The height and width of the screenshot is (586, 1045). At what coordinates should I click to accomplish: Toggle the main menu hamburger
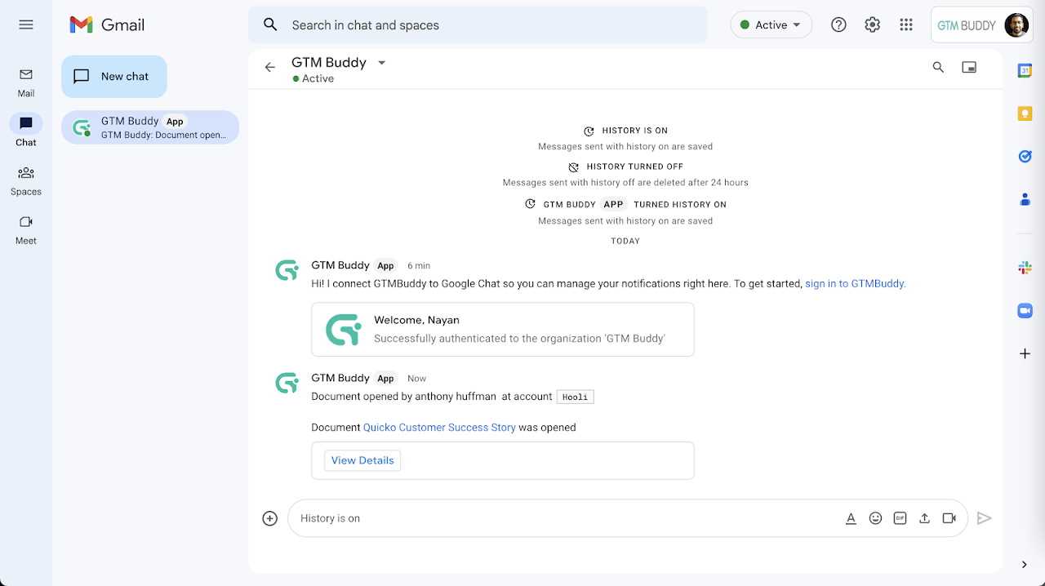(26, 24)
